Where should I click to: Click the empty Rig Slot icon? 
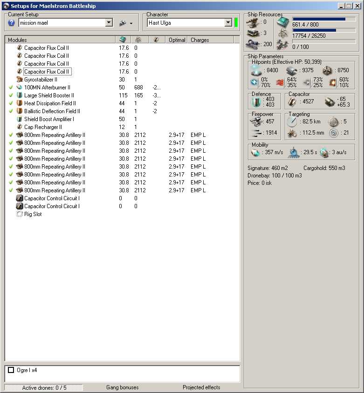point(20,214)
